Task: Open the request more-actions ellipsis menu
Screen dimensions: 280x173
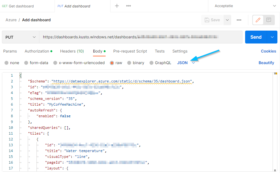Action: [x=239, y=20]
